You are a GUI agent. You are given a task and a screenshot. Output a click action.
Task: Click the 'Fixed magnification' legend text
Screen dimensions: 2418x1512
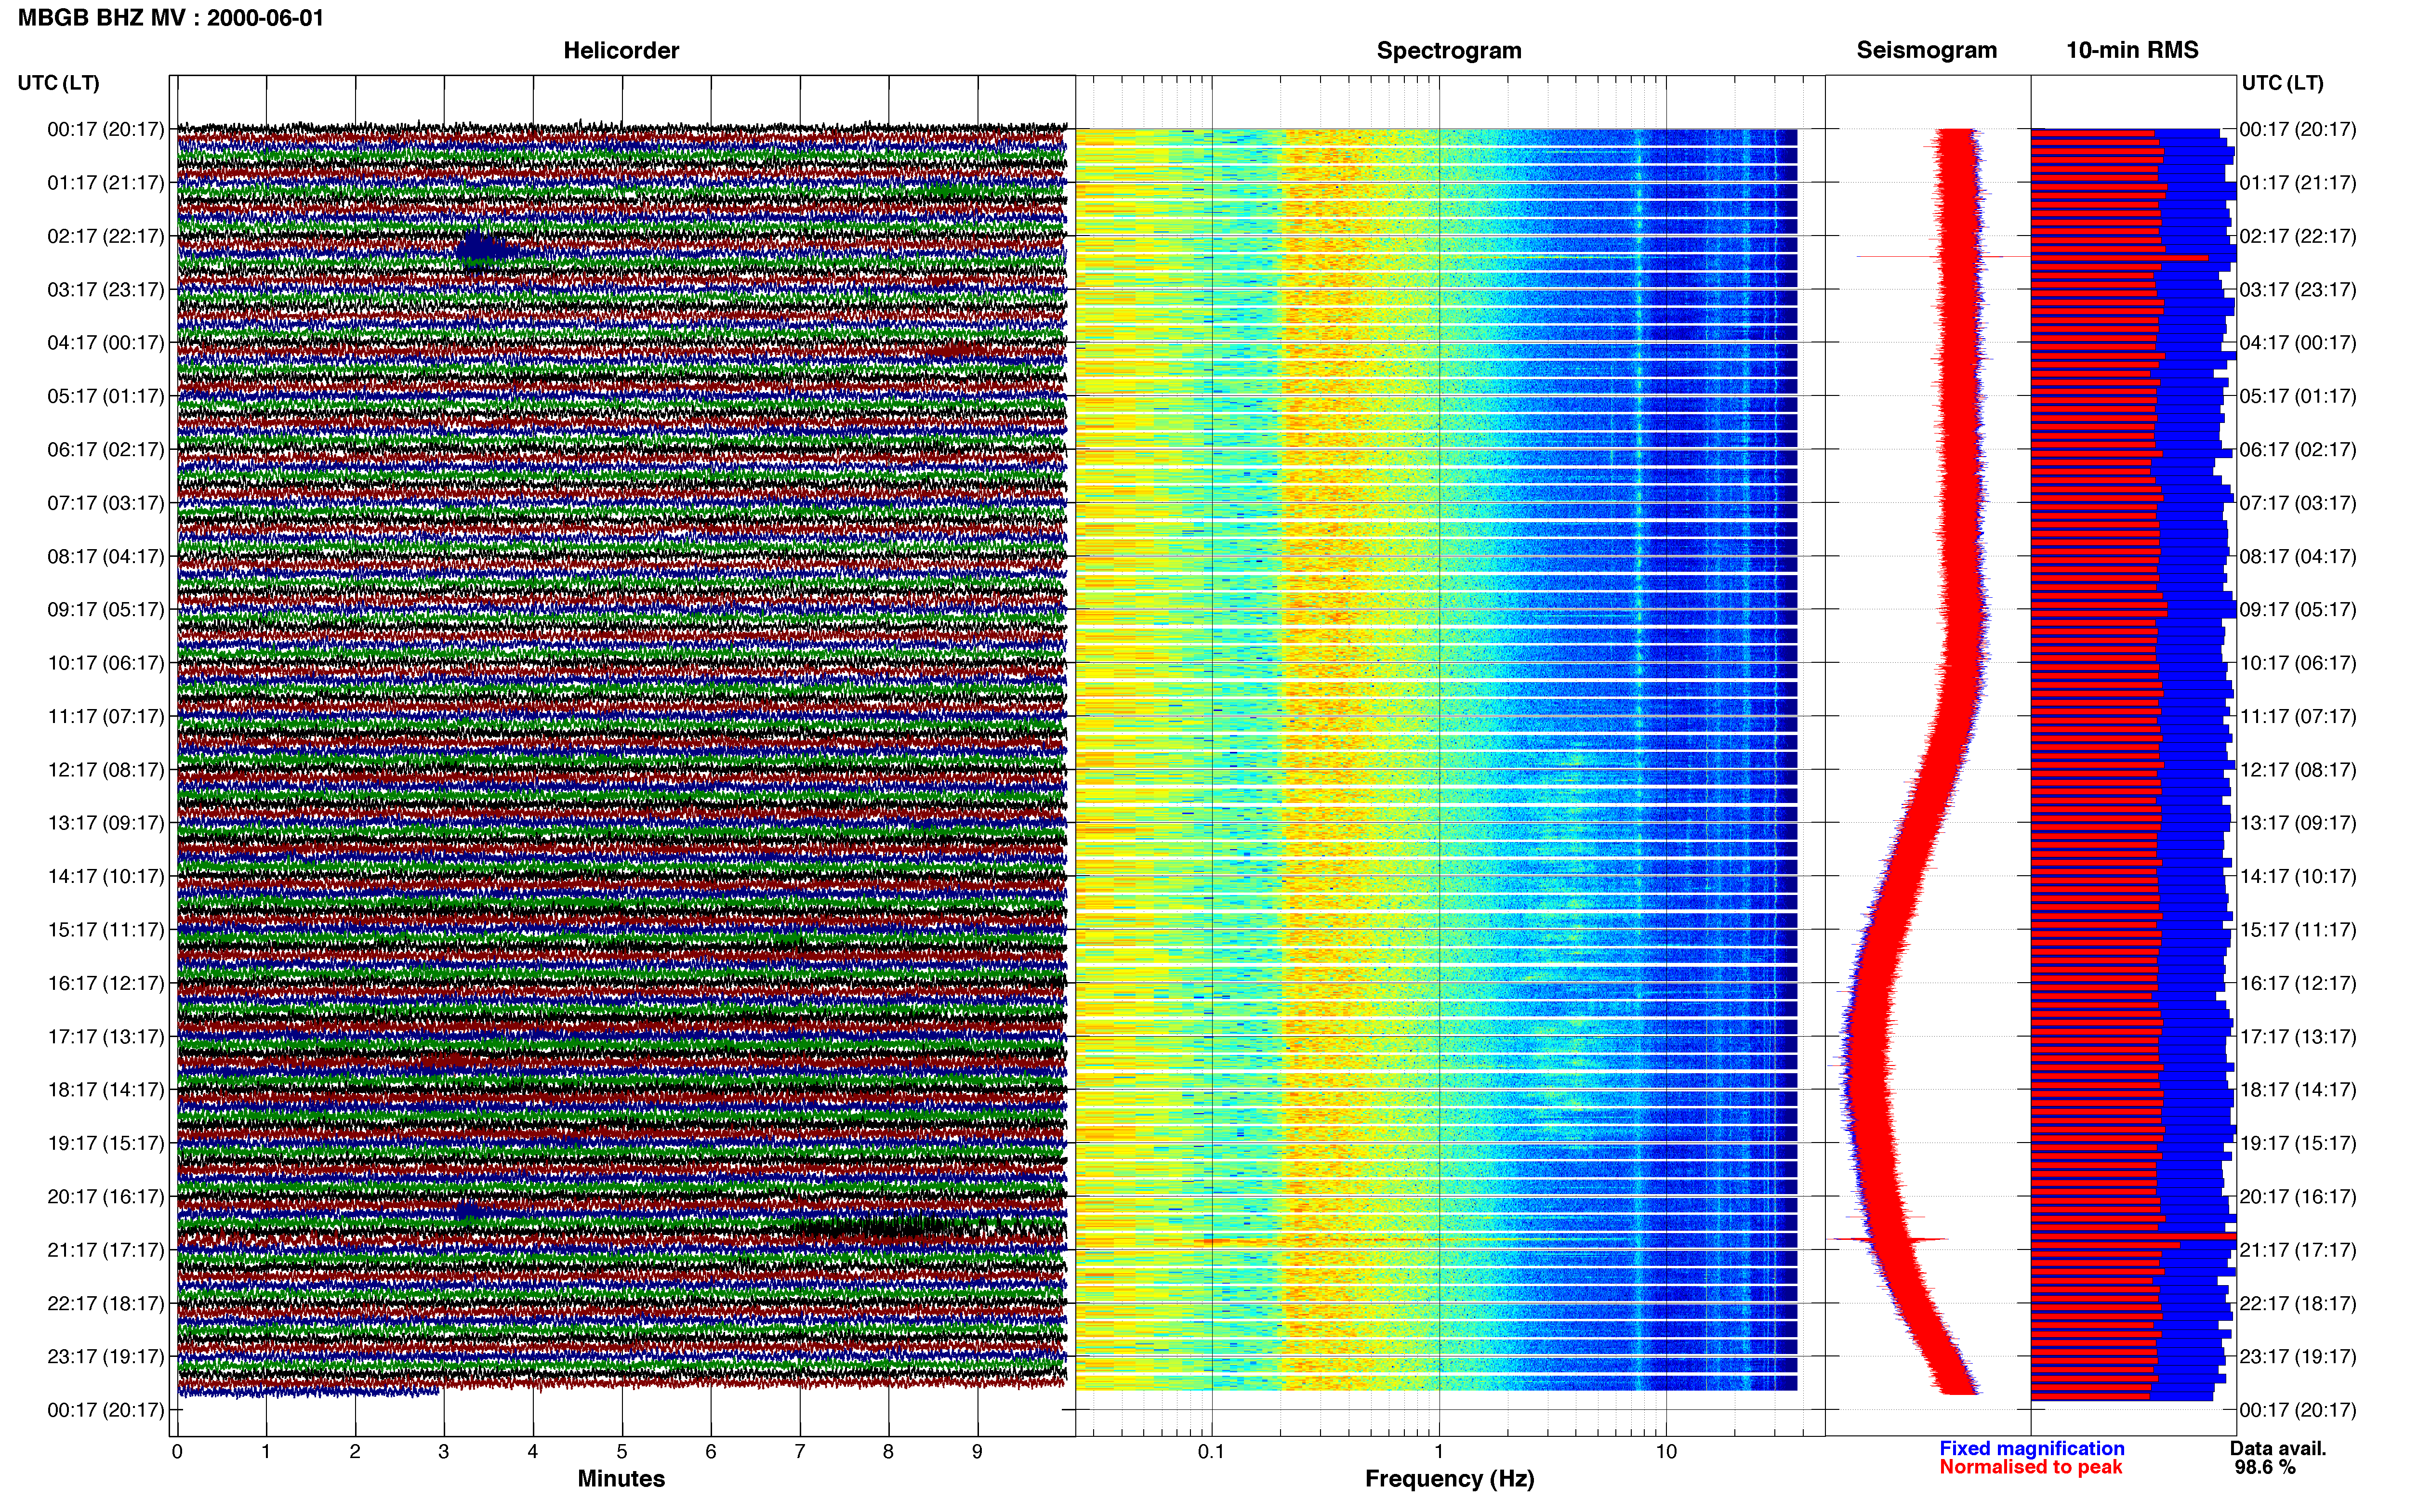(2031, 1448)
